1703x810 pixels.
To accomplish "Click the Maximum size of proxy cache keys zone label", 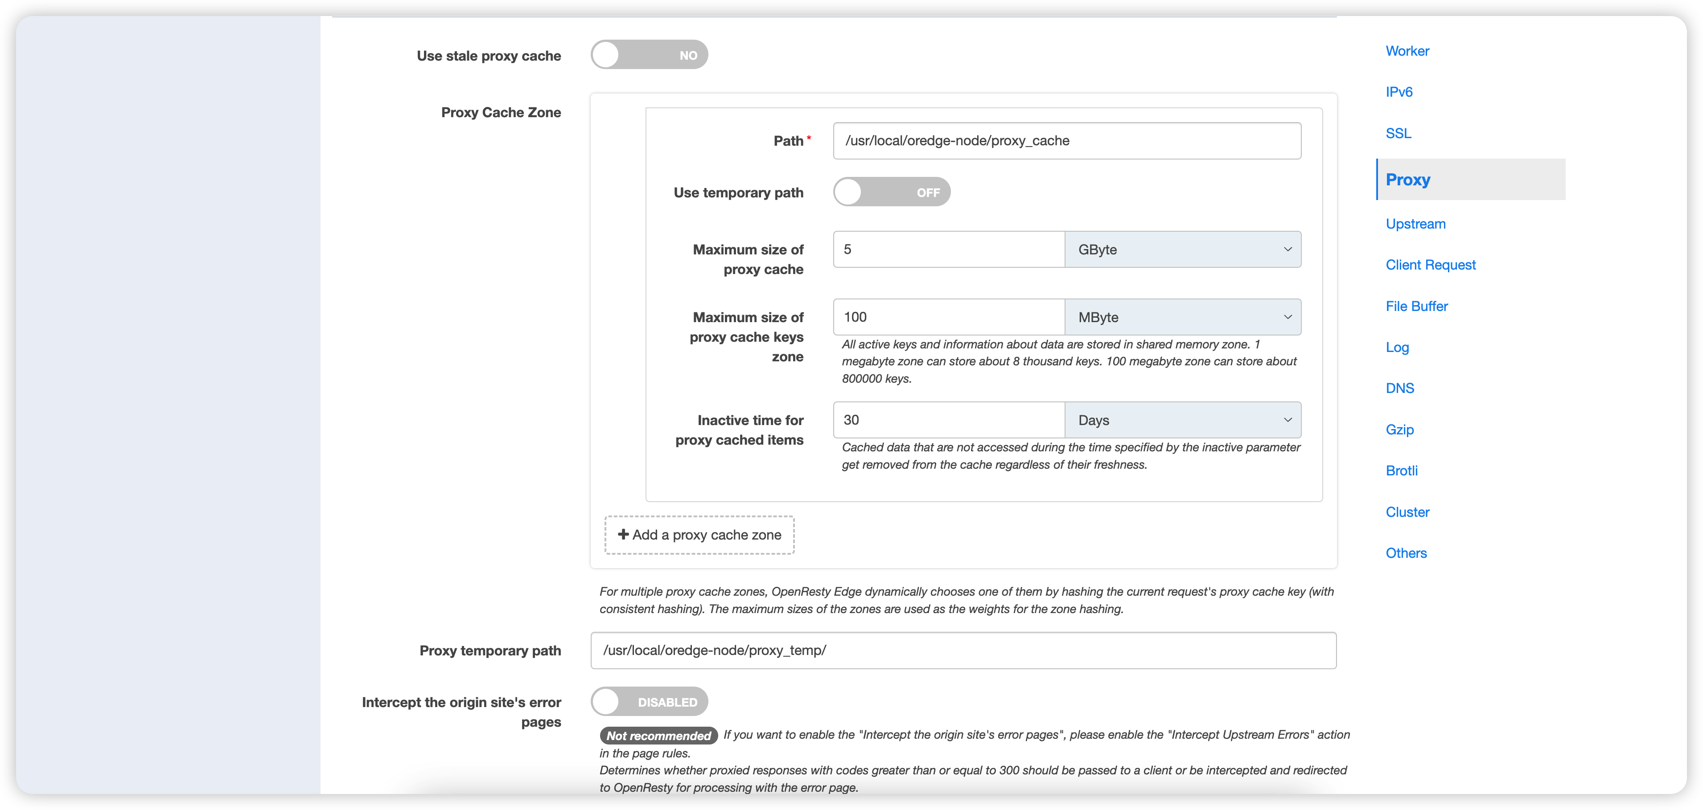I will pos(746,337).
